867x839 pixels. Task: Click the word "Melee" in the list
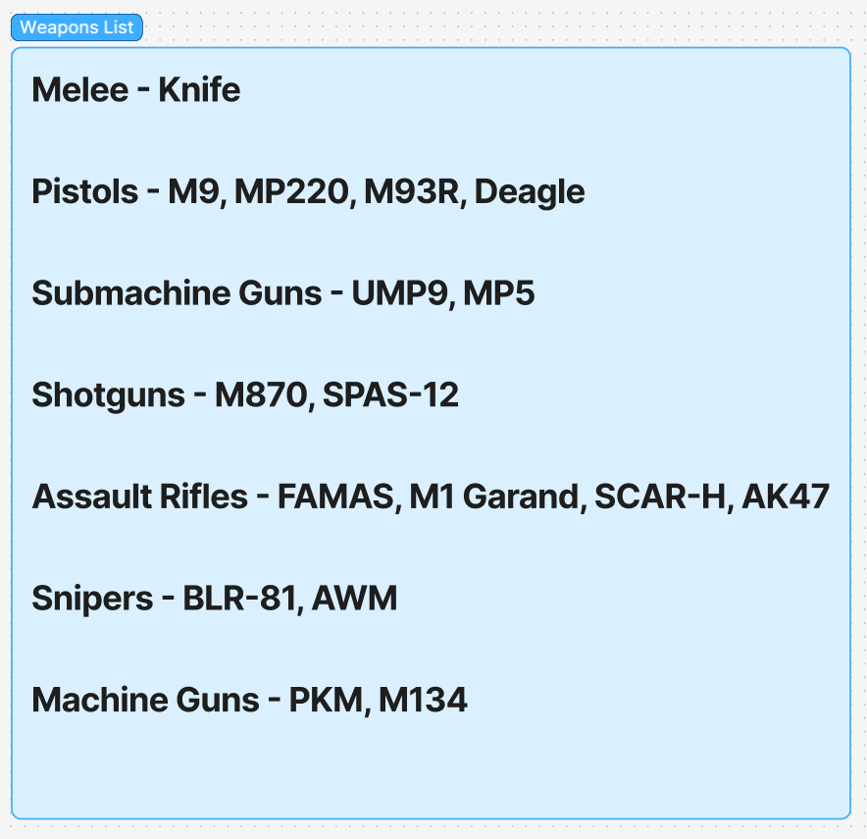point(80,90)
